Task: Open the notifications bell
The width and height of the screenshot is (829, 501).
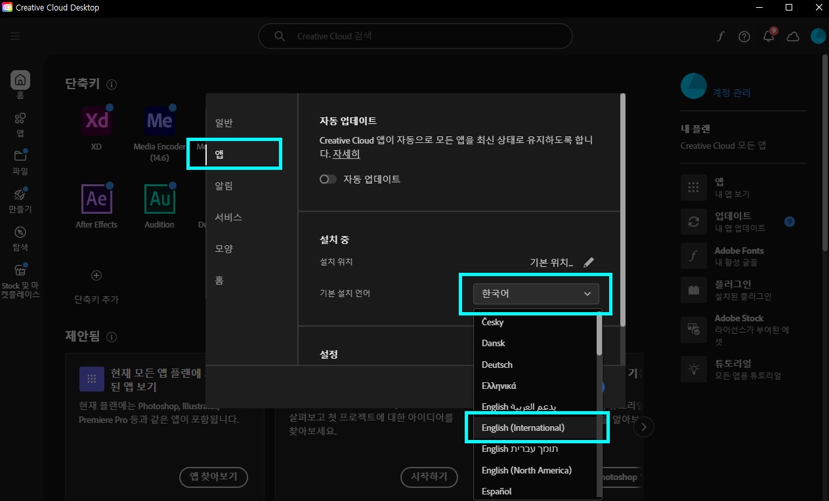Action: click(x=768, y=36)
